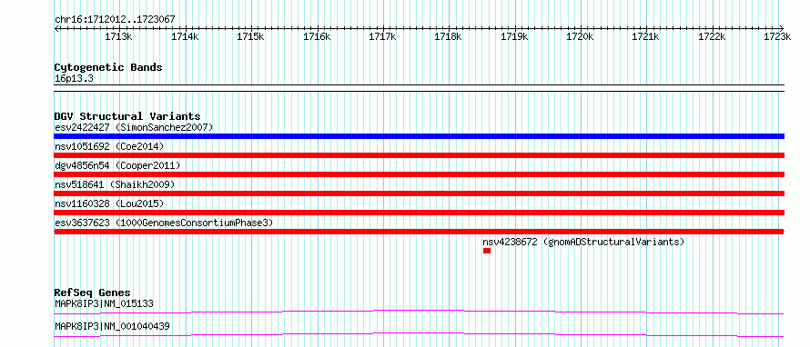Open nsv4238672 (gnomADStructuralVariants) label
810x347 pixels.
tap(583, 242)
